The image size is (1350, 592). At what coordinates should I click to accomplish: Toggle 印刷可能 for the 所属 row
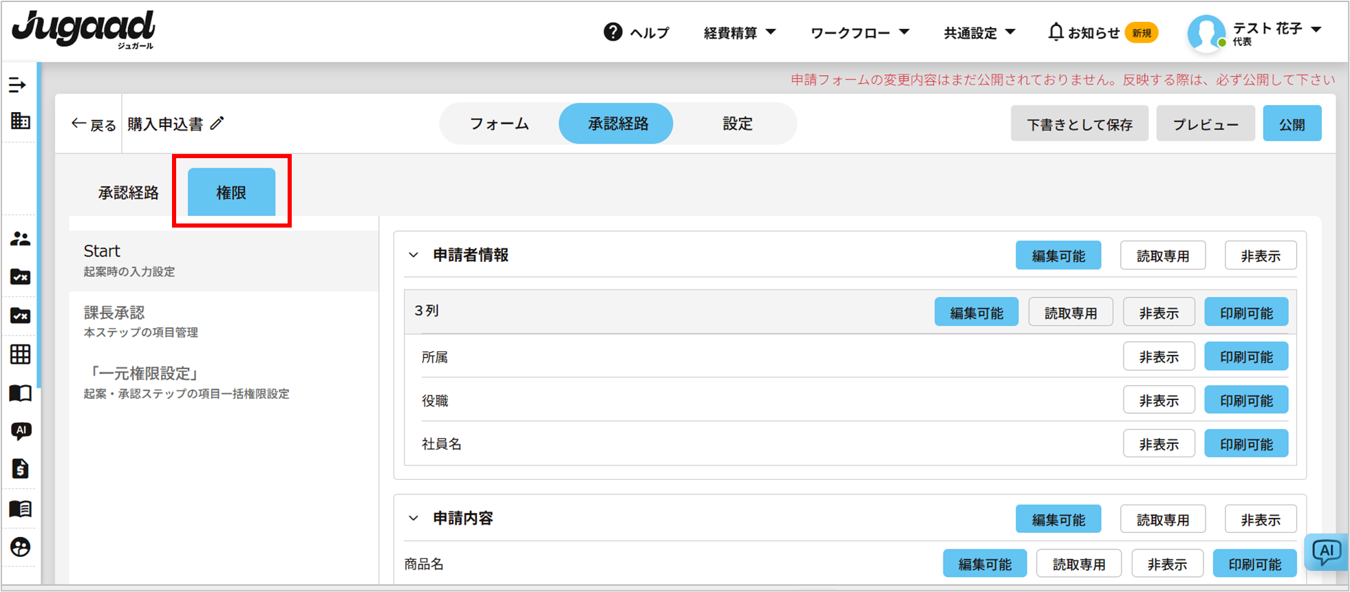pyautogui.click(x=1245, y=357)
